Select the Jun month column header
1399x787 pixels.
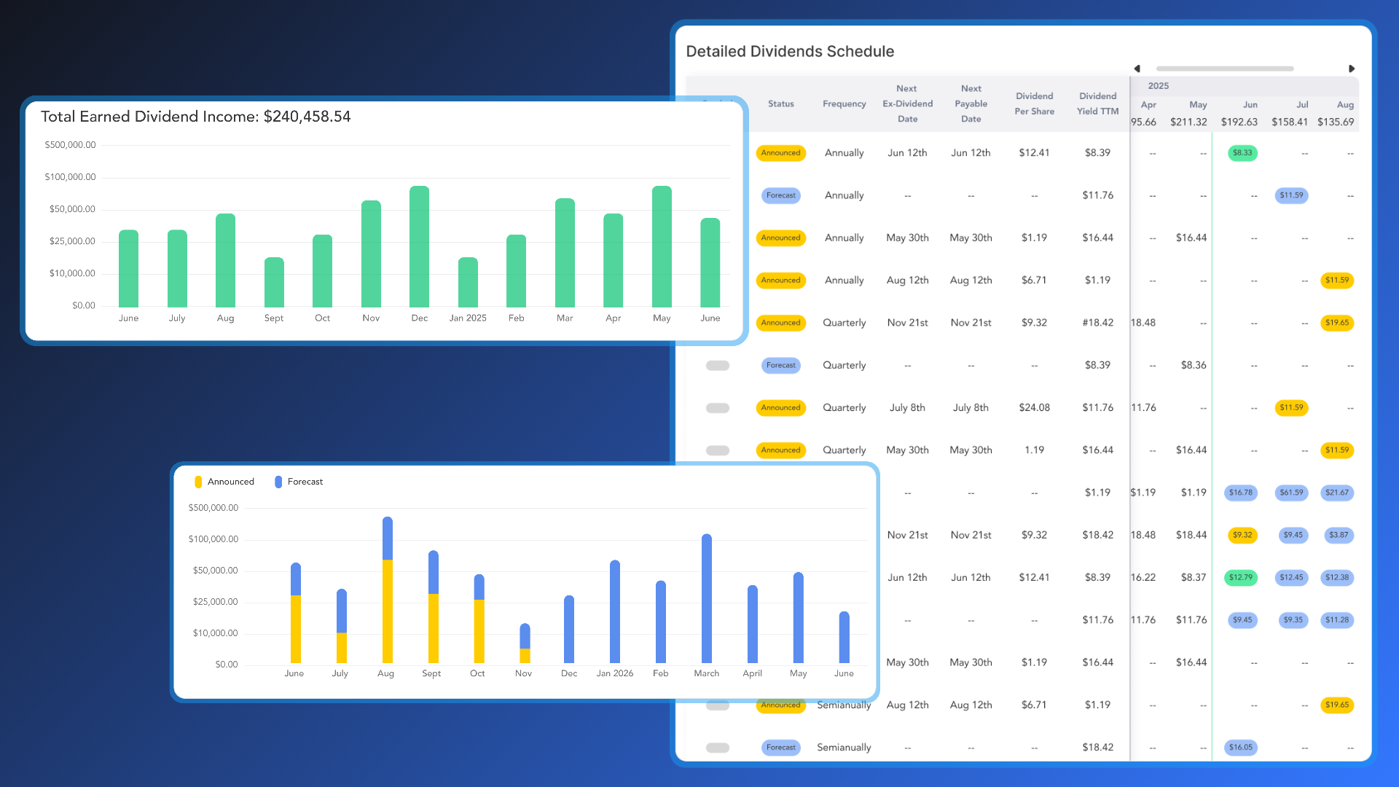pos(1250,105)
